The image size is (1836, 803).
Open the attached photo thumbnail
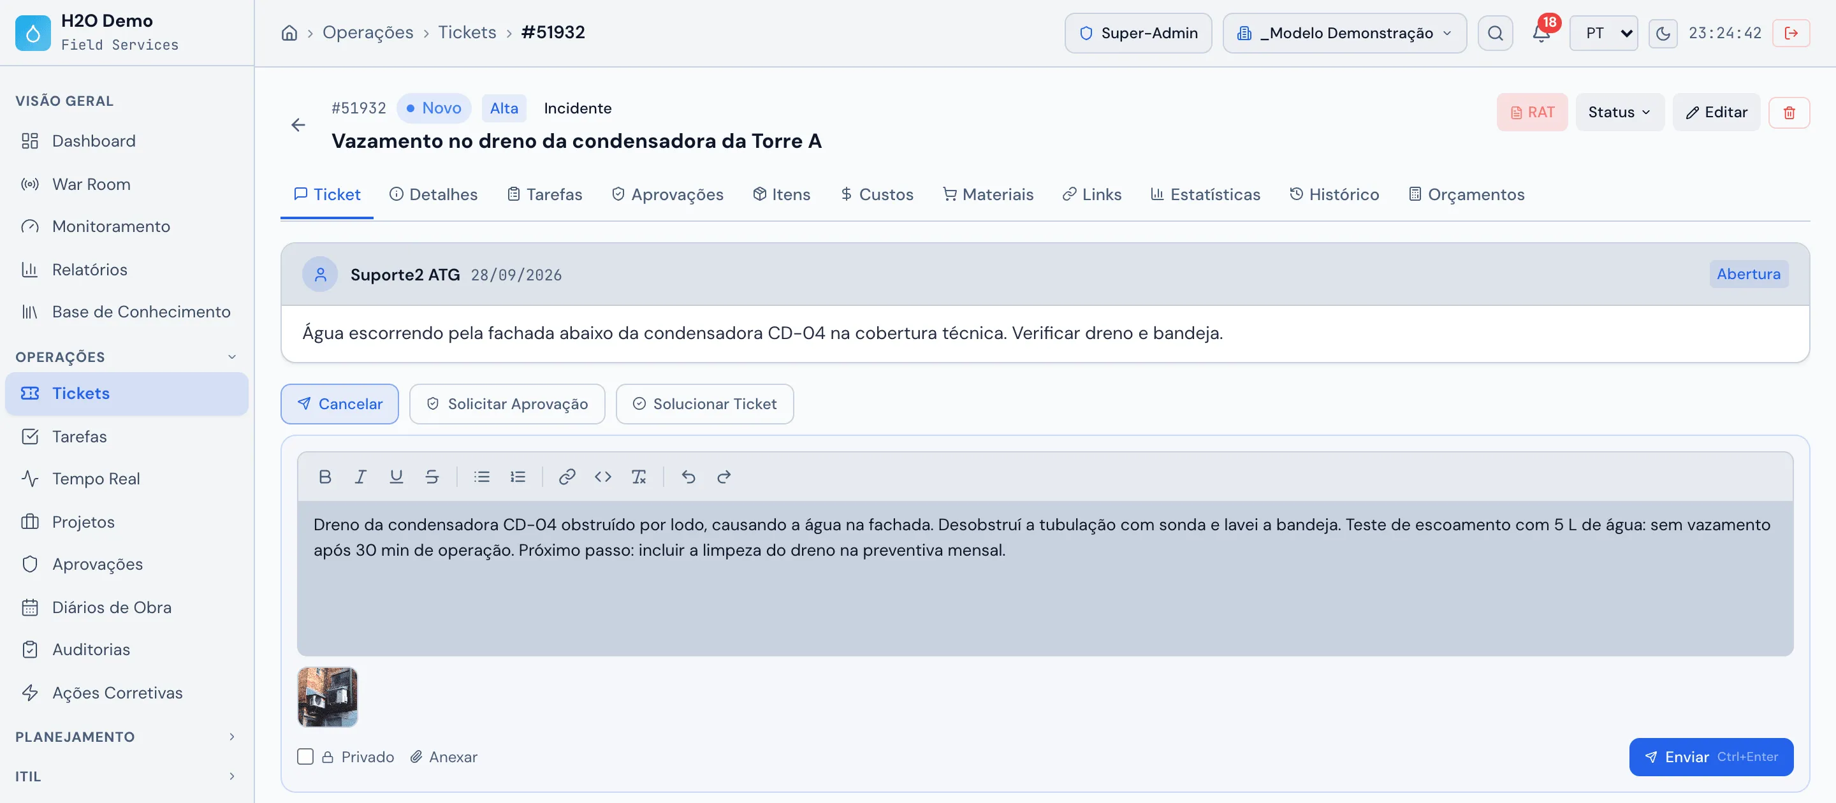[x=327, y=697]
